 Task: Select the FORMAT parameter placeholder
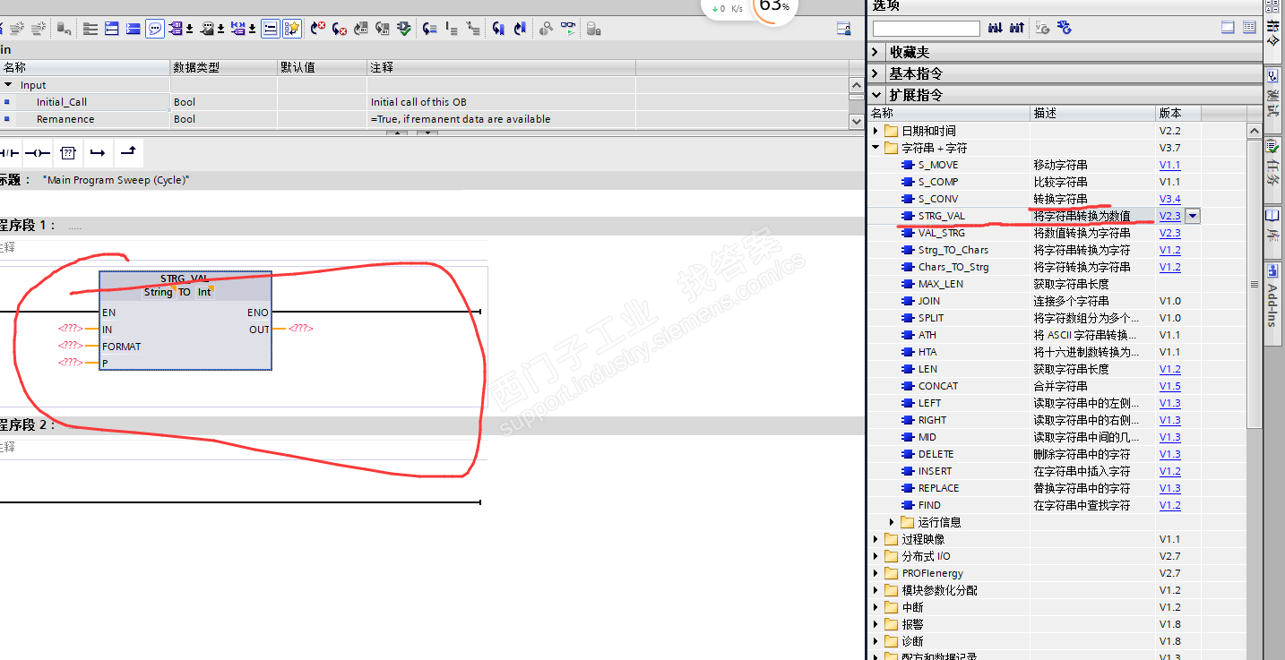[70, 346]
